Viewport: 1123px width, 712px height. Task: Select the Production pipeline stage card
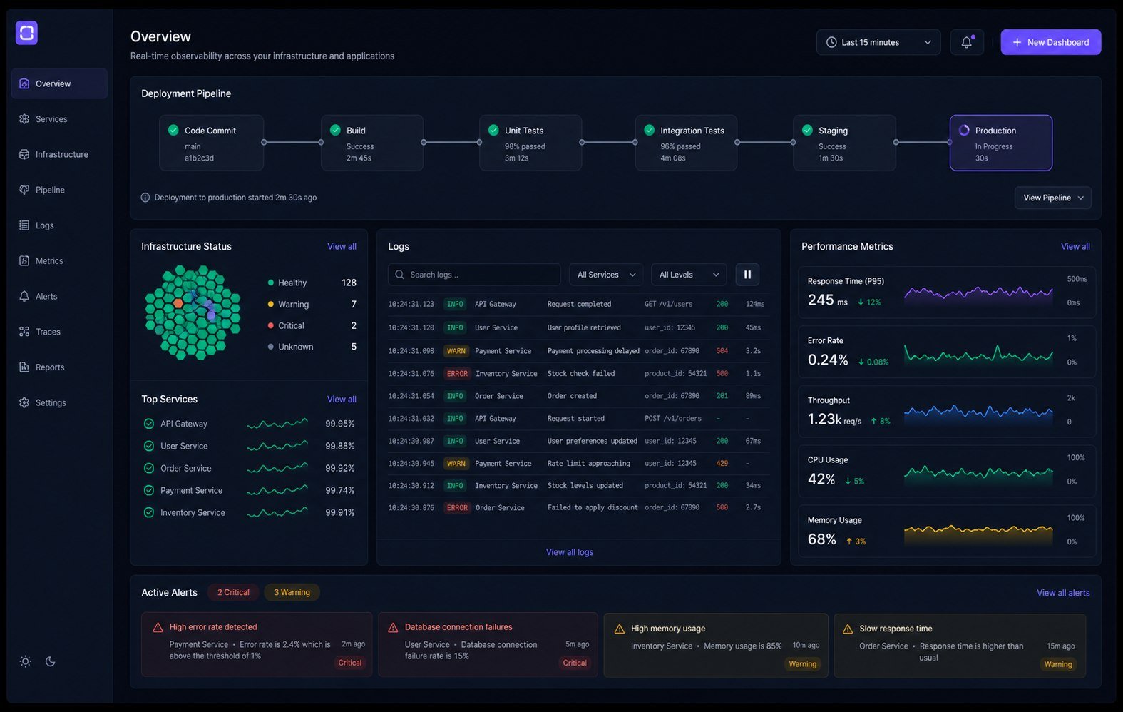[x=1001, y=143]
